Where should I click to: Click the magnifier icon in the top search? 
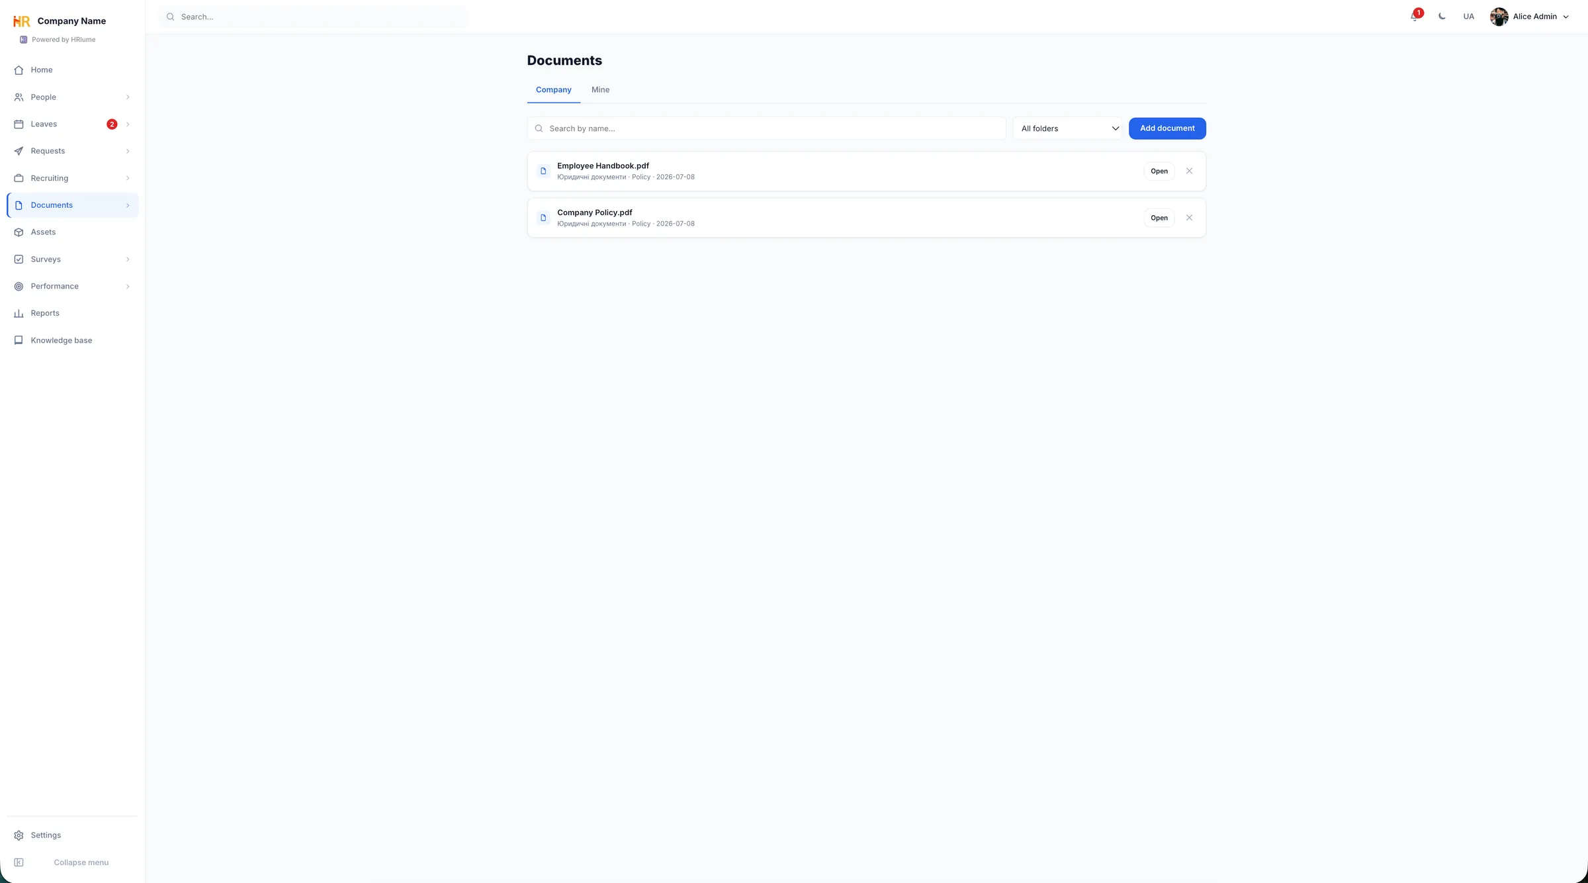tap(171, 17)
